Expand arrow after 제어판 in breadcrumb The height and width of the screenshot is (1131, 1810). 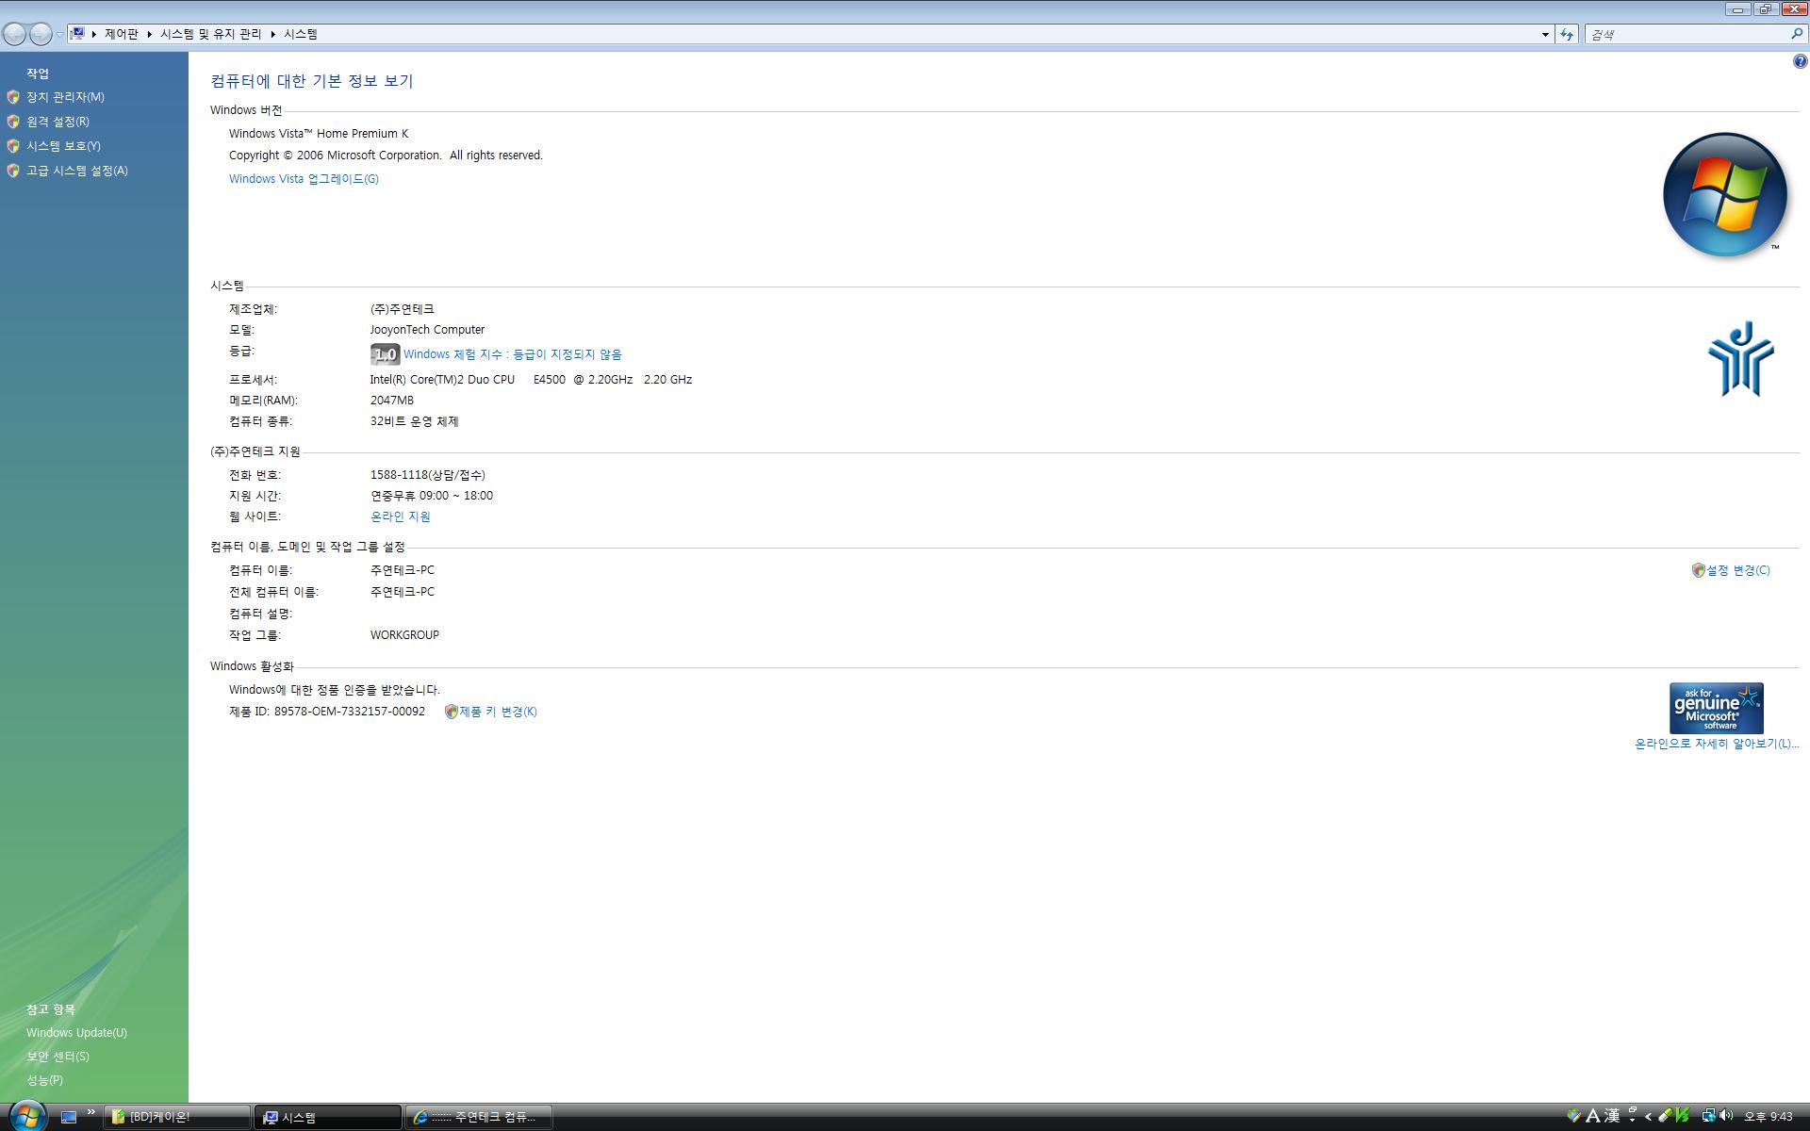(x=149, y=34)
